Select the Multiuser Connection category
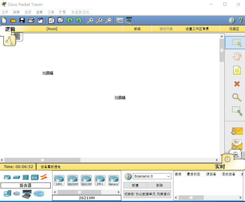 39,194
